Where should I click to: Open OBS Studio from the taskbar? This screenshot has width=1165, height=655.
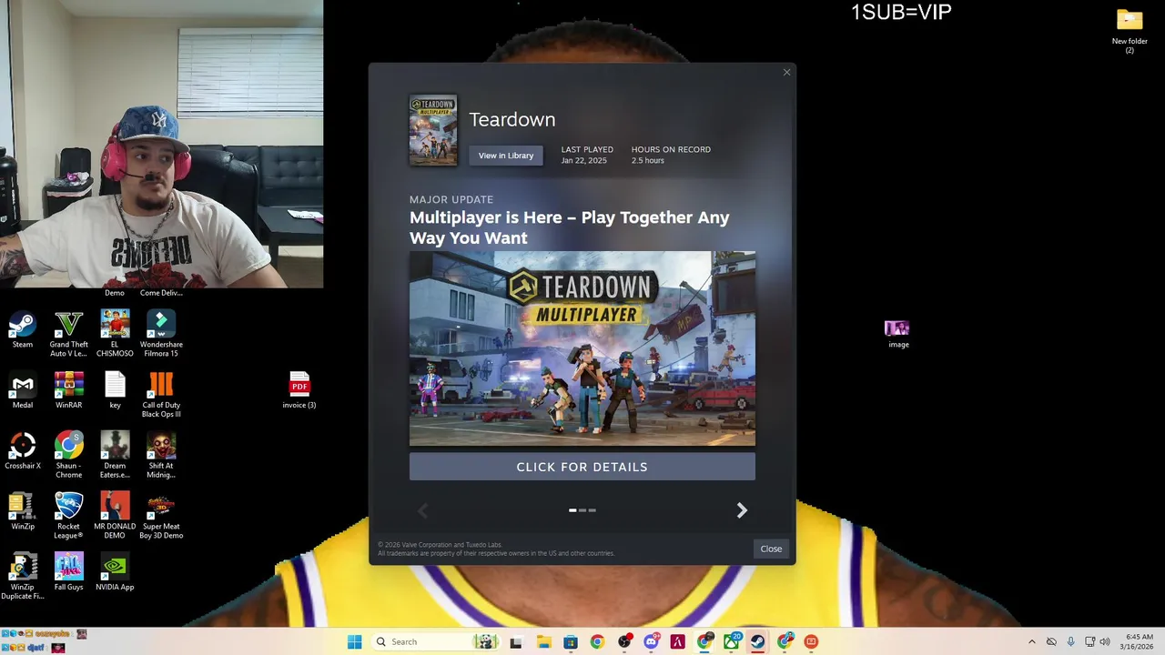624,642
